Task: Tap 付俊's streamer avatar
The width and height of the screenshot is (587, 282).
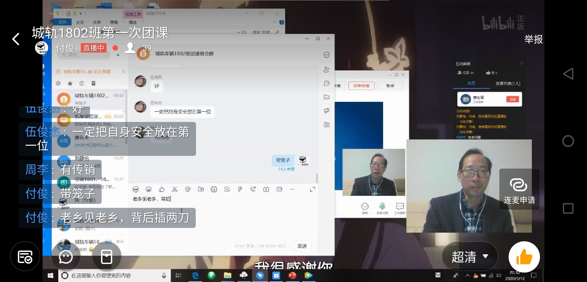Action: (42, 48)
